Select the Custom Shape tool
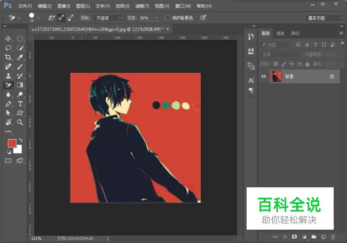The height and width of the screenshot is (243, 347). click(x=20, y=113)
